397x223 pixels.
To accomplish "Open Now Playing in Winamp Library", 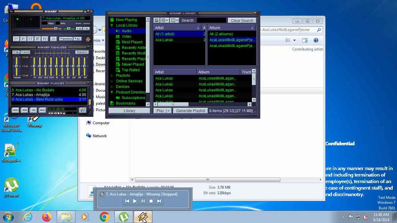I will point(126,20).
